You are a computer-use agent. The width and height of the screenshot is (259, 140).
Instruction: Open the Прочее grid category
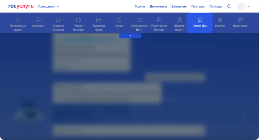[x=220, y=22]
